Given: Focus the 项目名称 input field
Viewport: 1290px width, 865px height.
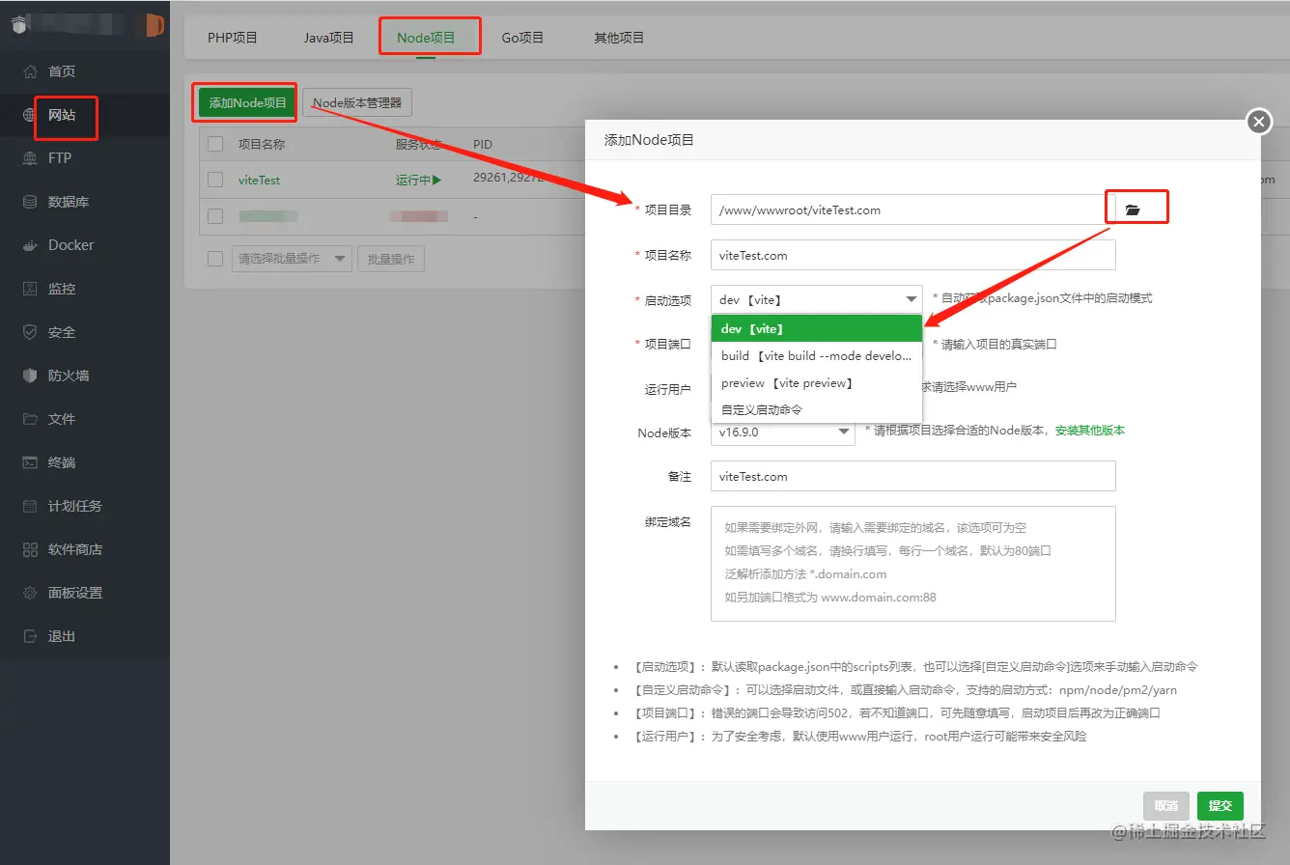Looking at the screenshot, I should click(913, 255).
